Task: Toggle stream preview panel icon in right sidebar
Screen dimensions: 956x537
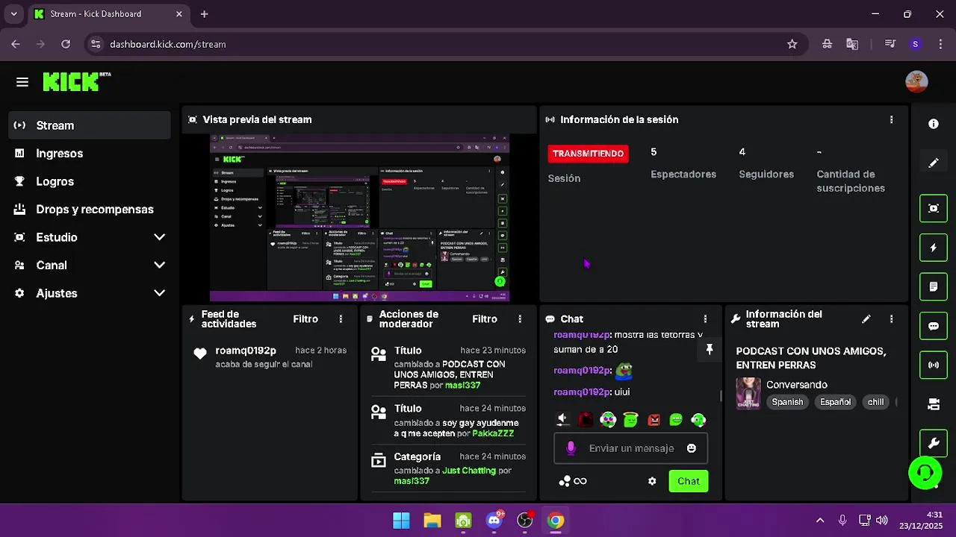Action: pos(934,208)
